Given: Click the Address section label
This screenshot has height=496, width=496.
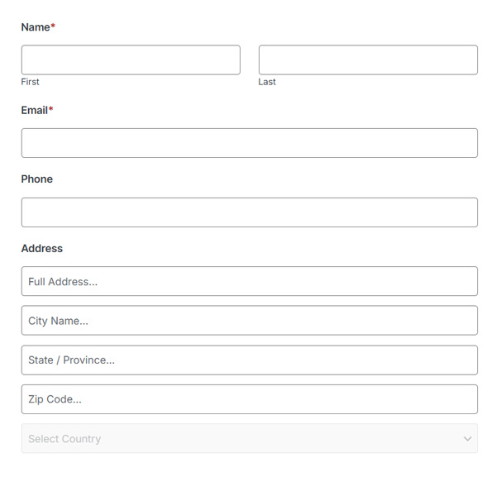Looking at the screenshot, I should pos(41,248).
